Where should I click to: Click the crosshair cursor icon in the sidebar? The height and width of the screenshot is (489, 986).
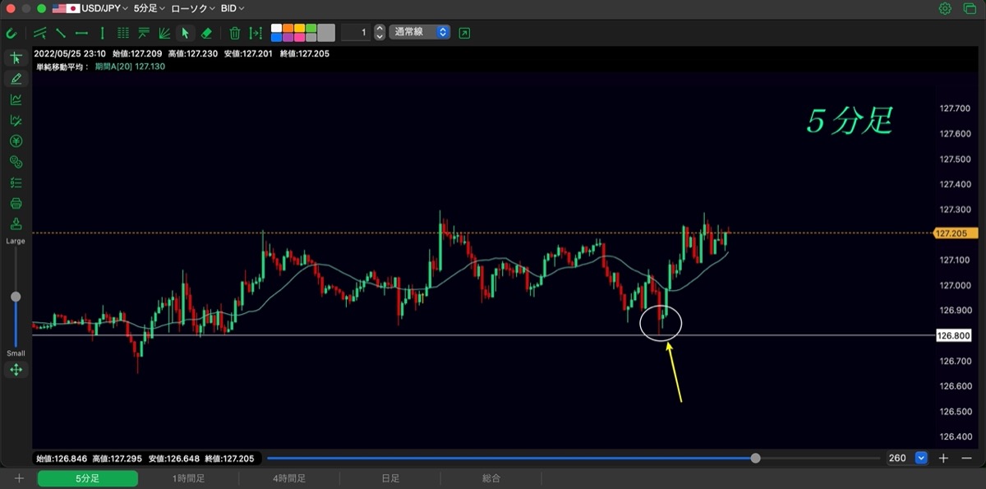click(16, 58)
